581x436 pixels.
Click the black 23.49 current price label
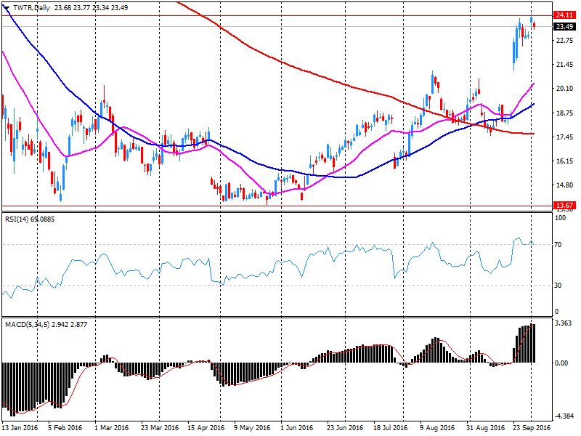564,27
